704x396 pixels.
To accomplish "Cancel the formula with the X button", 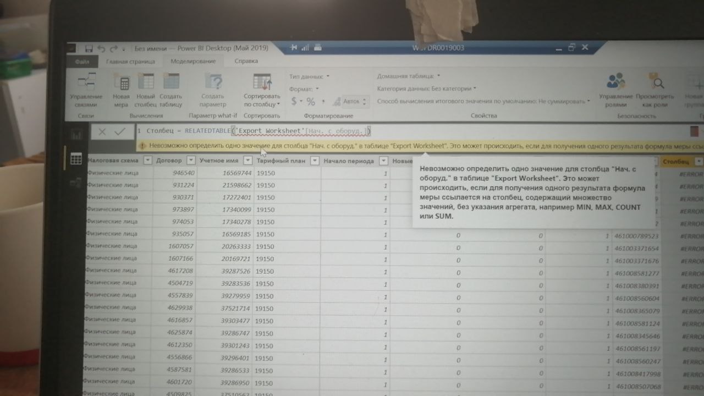I will (x=102, y=131).
